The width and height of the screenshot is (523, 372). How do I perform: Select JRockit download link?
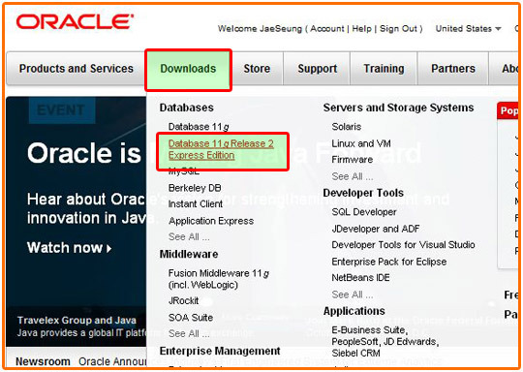click(183, 300)
